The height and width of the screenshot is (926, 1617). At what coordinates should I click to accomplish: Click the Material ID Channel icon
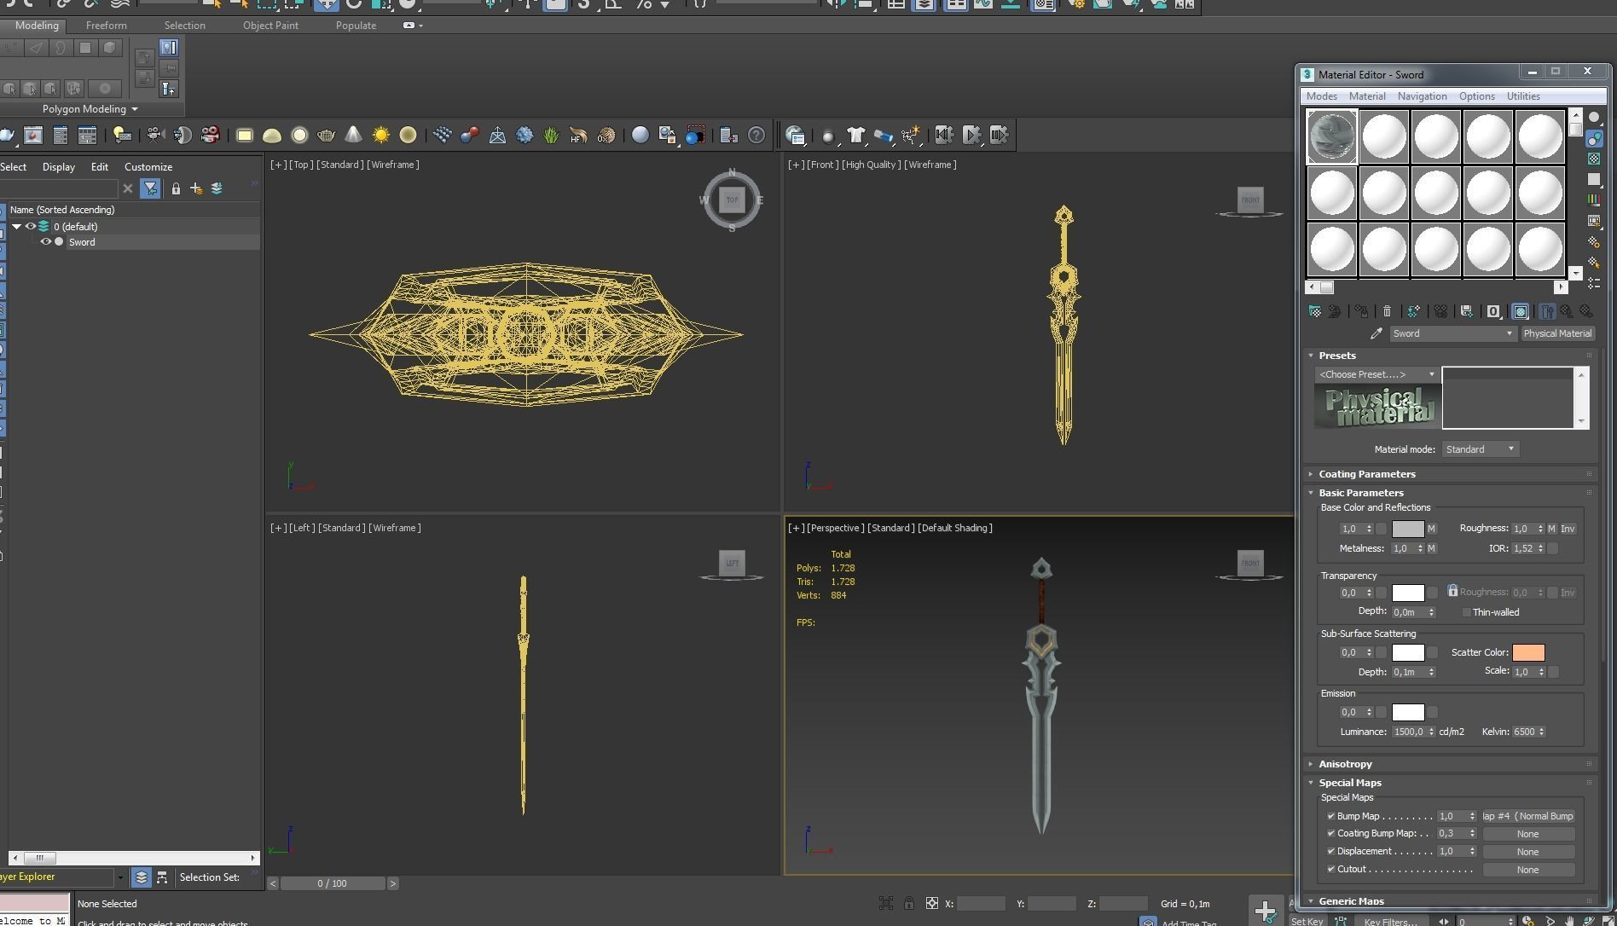[1493, 312]
